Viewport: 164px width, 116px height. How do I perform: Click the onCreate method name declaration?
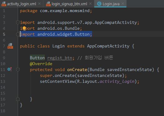pos(77,69)
